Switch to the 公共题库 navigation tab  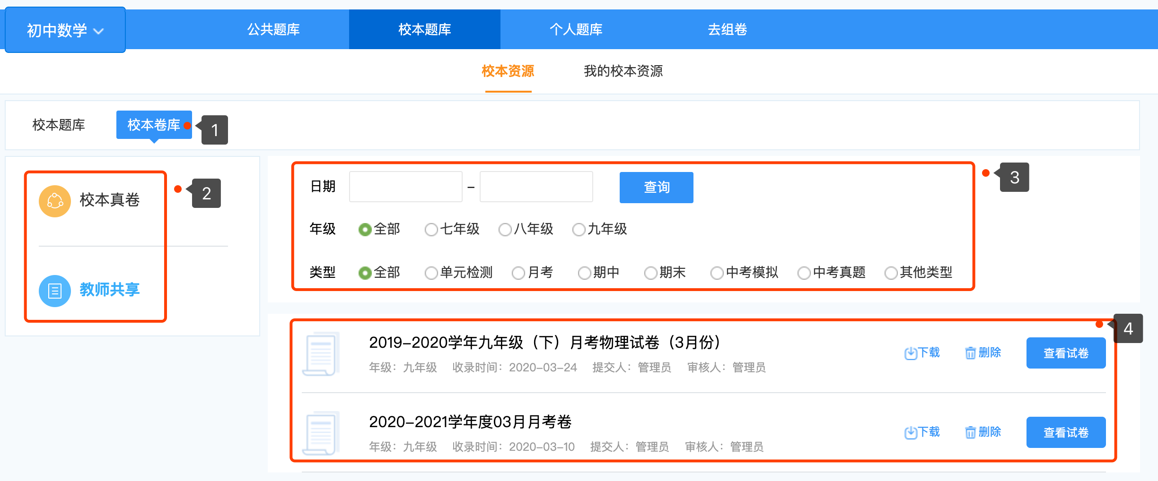pyautogui.click(x=273, y=29)
